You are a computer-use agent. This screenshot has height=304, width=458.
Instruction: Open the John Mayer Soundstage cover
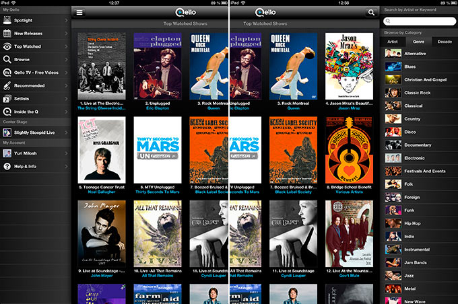102,233
